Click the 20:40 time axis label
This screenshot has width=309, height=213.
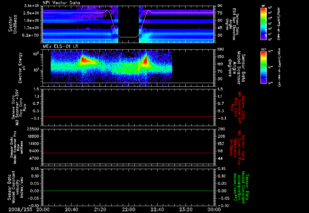tap(71, 209)
